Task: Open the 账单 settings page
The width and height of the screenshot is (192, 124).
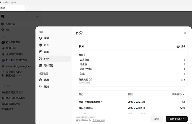Action: (54, 52)
